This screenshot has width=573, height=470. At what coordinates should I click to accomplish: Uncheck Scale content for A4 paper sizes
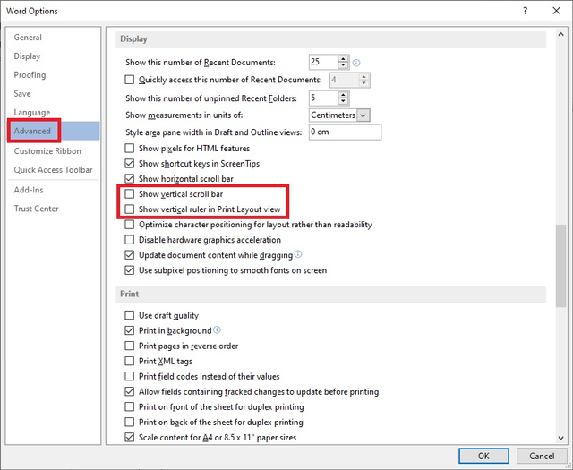(129, 437)
